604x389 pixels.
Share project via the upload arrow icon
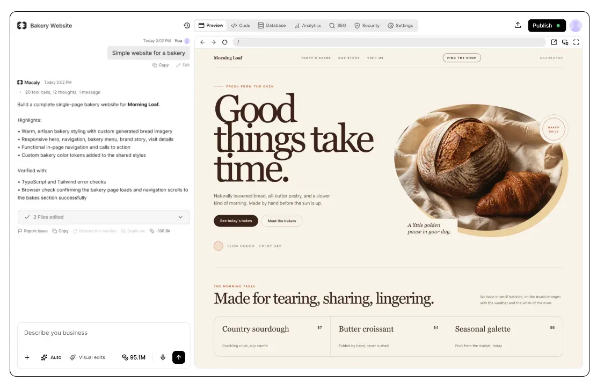click(x=518, y=25)
